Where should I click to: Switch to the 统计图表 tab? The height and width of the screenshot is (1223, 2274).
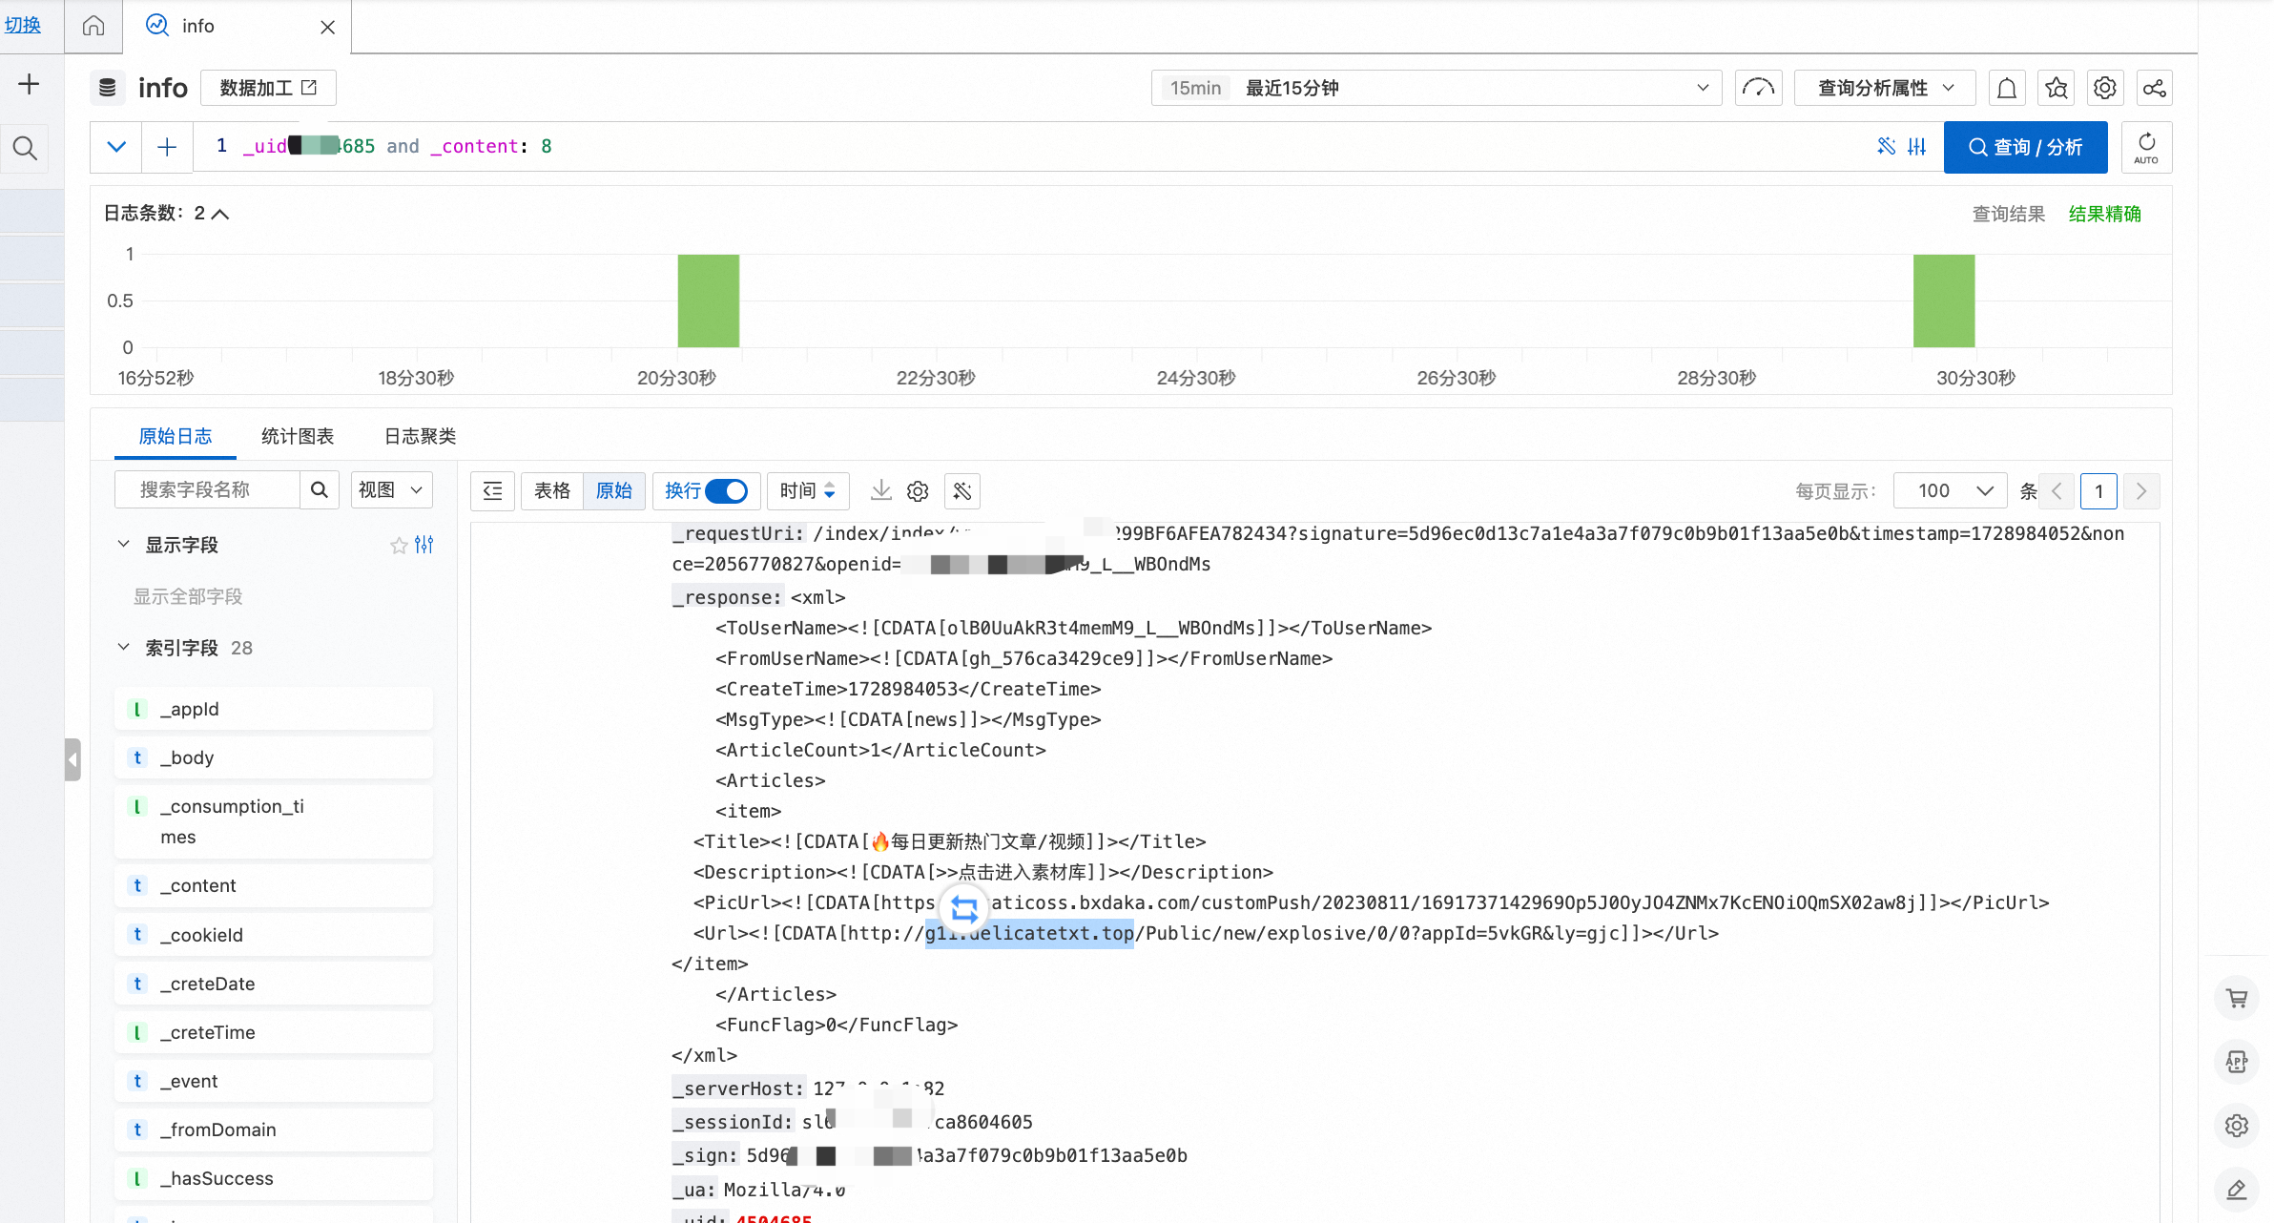click(x=298, y=436)
